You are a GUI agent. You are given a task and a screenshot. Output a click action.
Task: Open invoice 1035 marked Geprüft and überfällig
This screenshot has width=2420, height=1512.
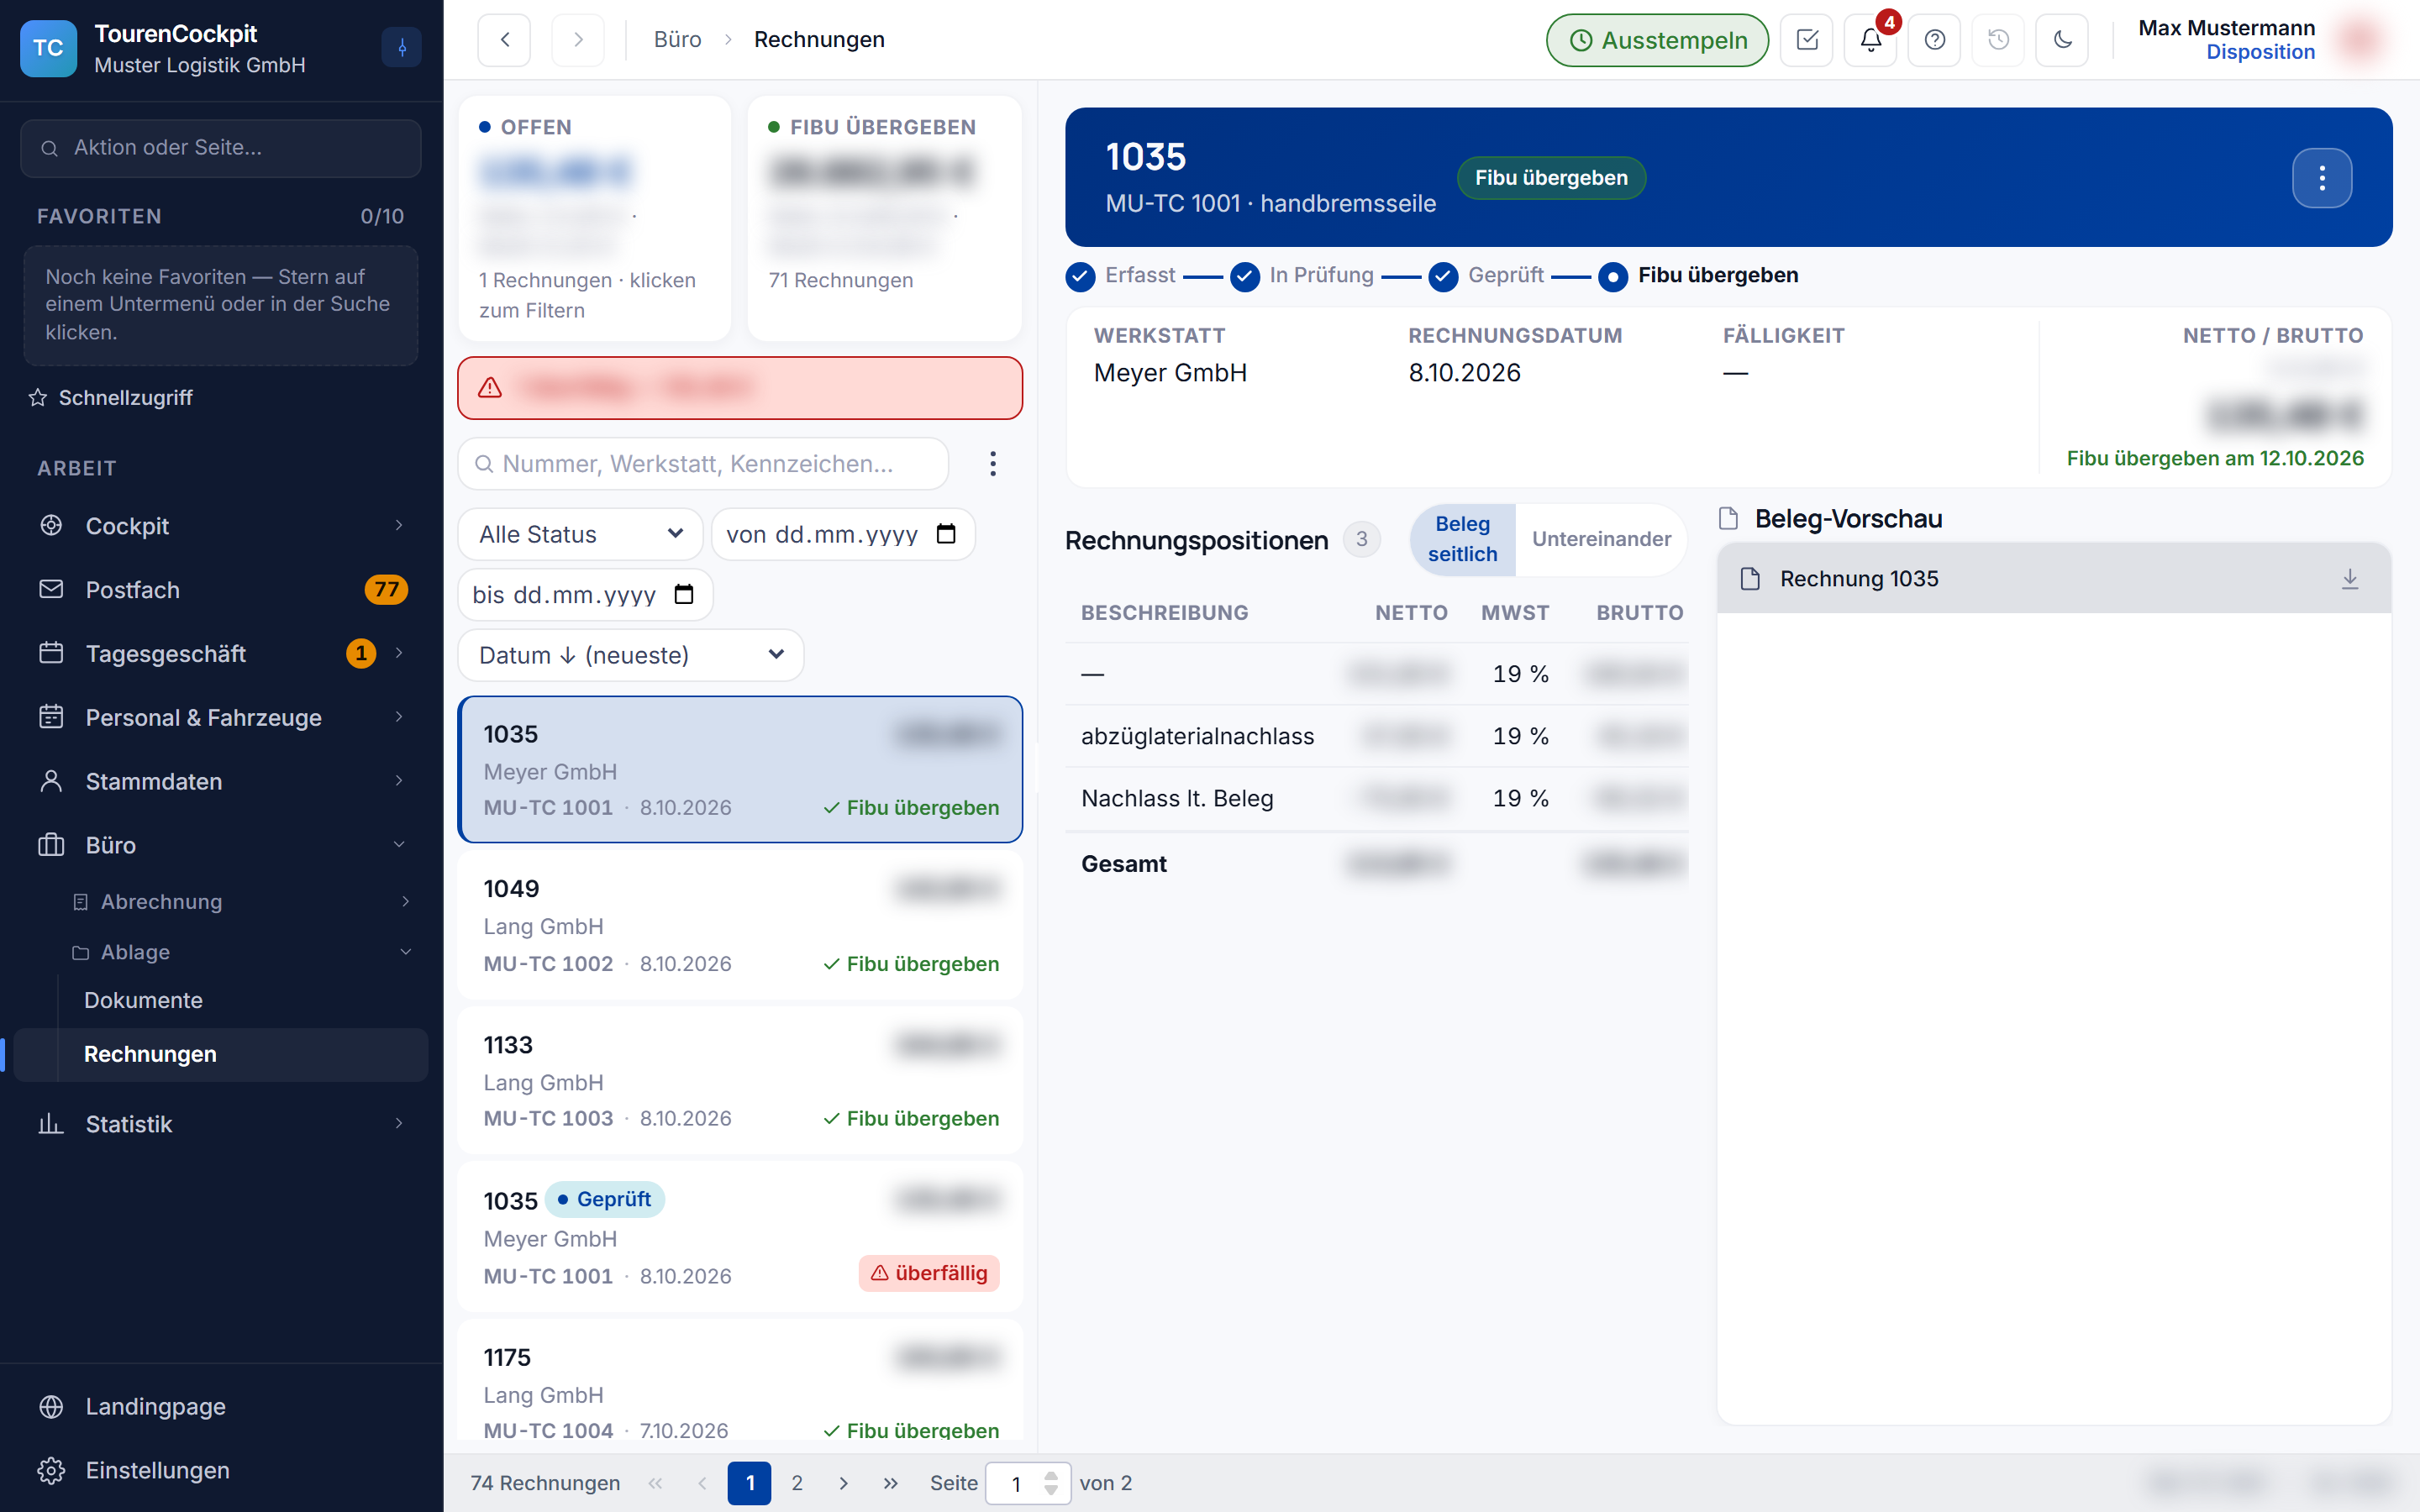[x=740, y=1237]
